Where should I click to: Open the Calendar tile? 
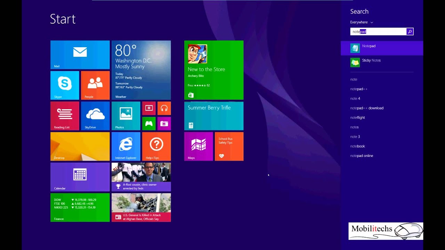(x=80, y=177)
